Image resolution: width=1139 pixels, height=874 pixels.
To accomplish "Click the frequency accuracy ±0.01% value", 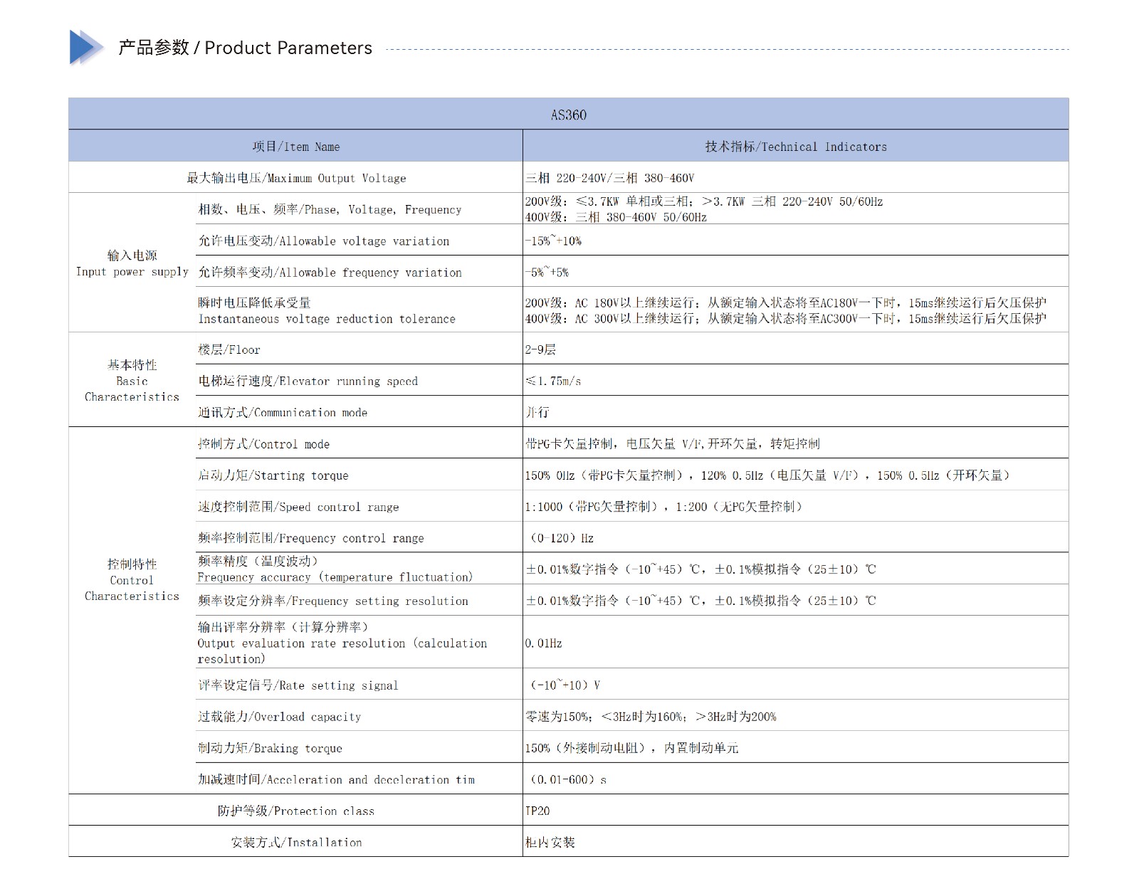I will 701,569.
